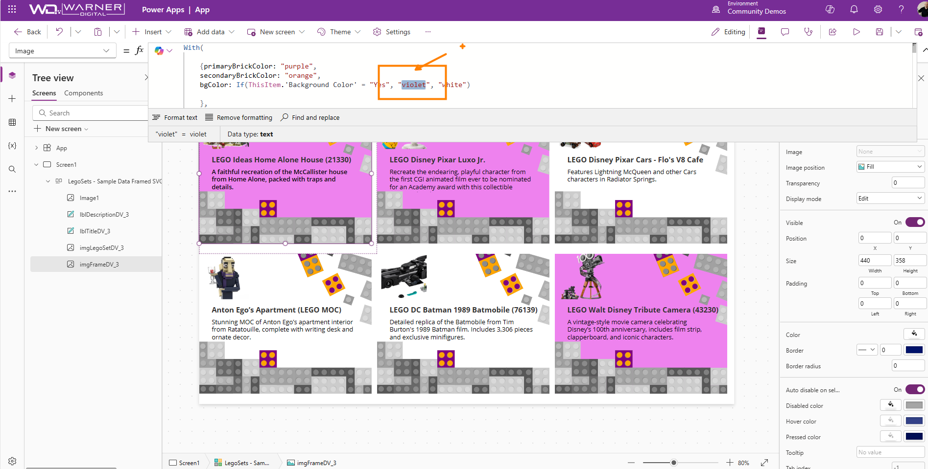Toggle Auto disable on select switch

coord(915,390)
